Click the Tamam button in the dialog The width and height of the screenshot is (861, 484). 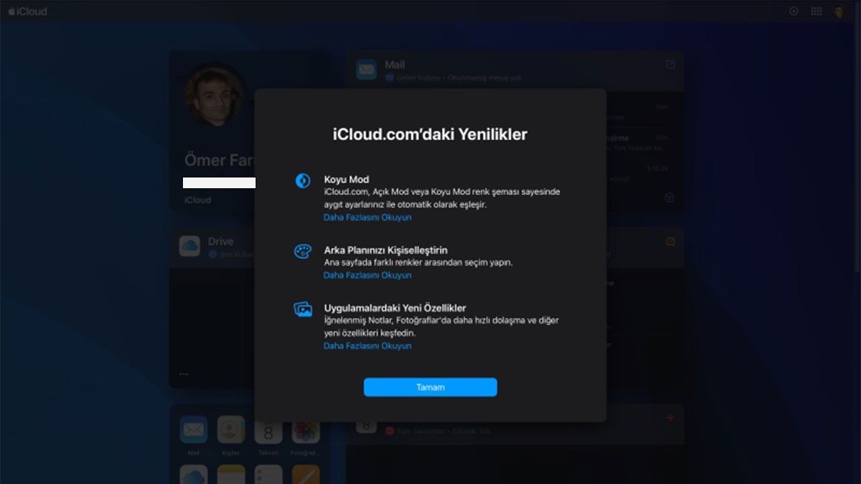point(430,387)
